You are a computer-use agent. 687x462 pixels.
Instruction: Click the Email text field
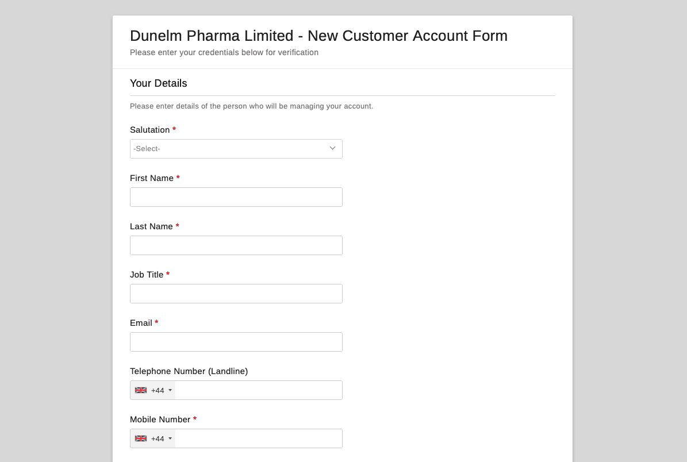[236, 342]
